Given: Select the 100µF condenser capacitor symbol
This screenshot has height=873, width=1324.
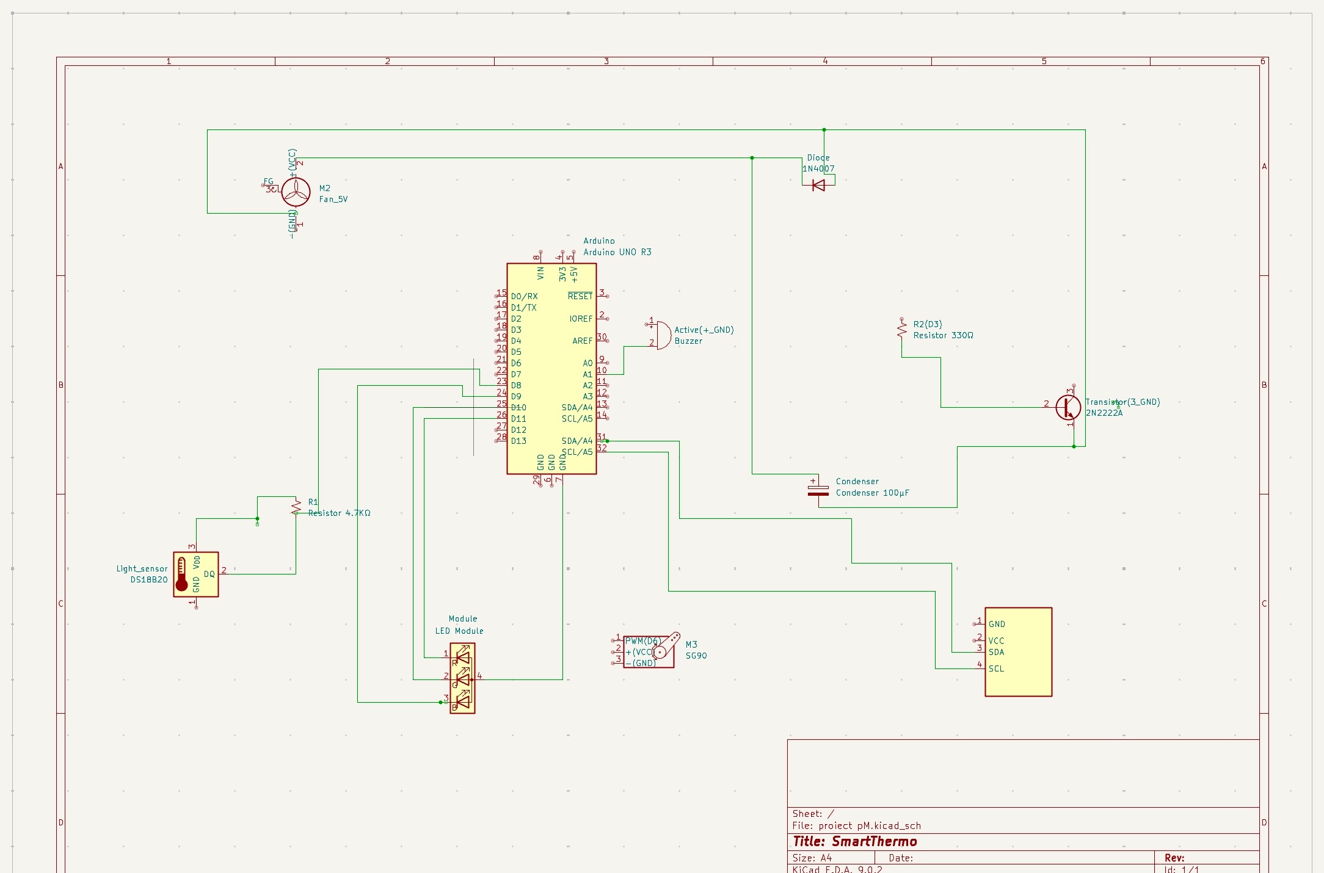Looking at the screenshot, I should pos(818,490).
